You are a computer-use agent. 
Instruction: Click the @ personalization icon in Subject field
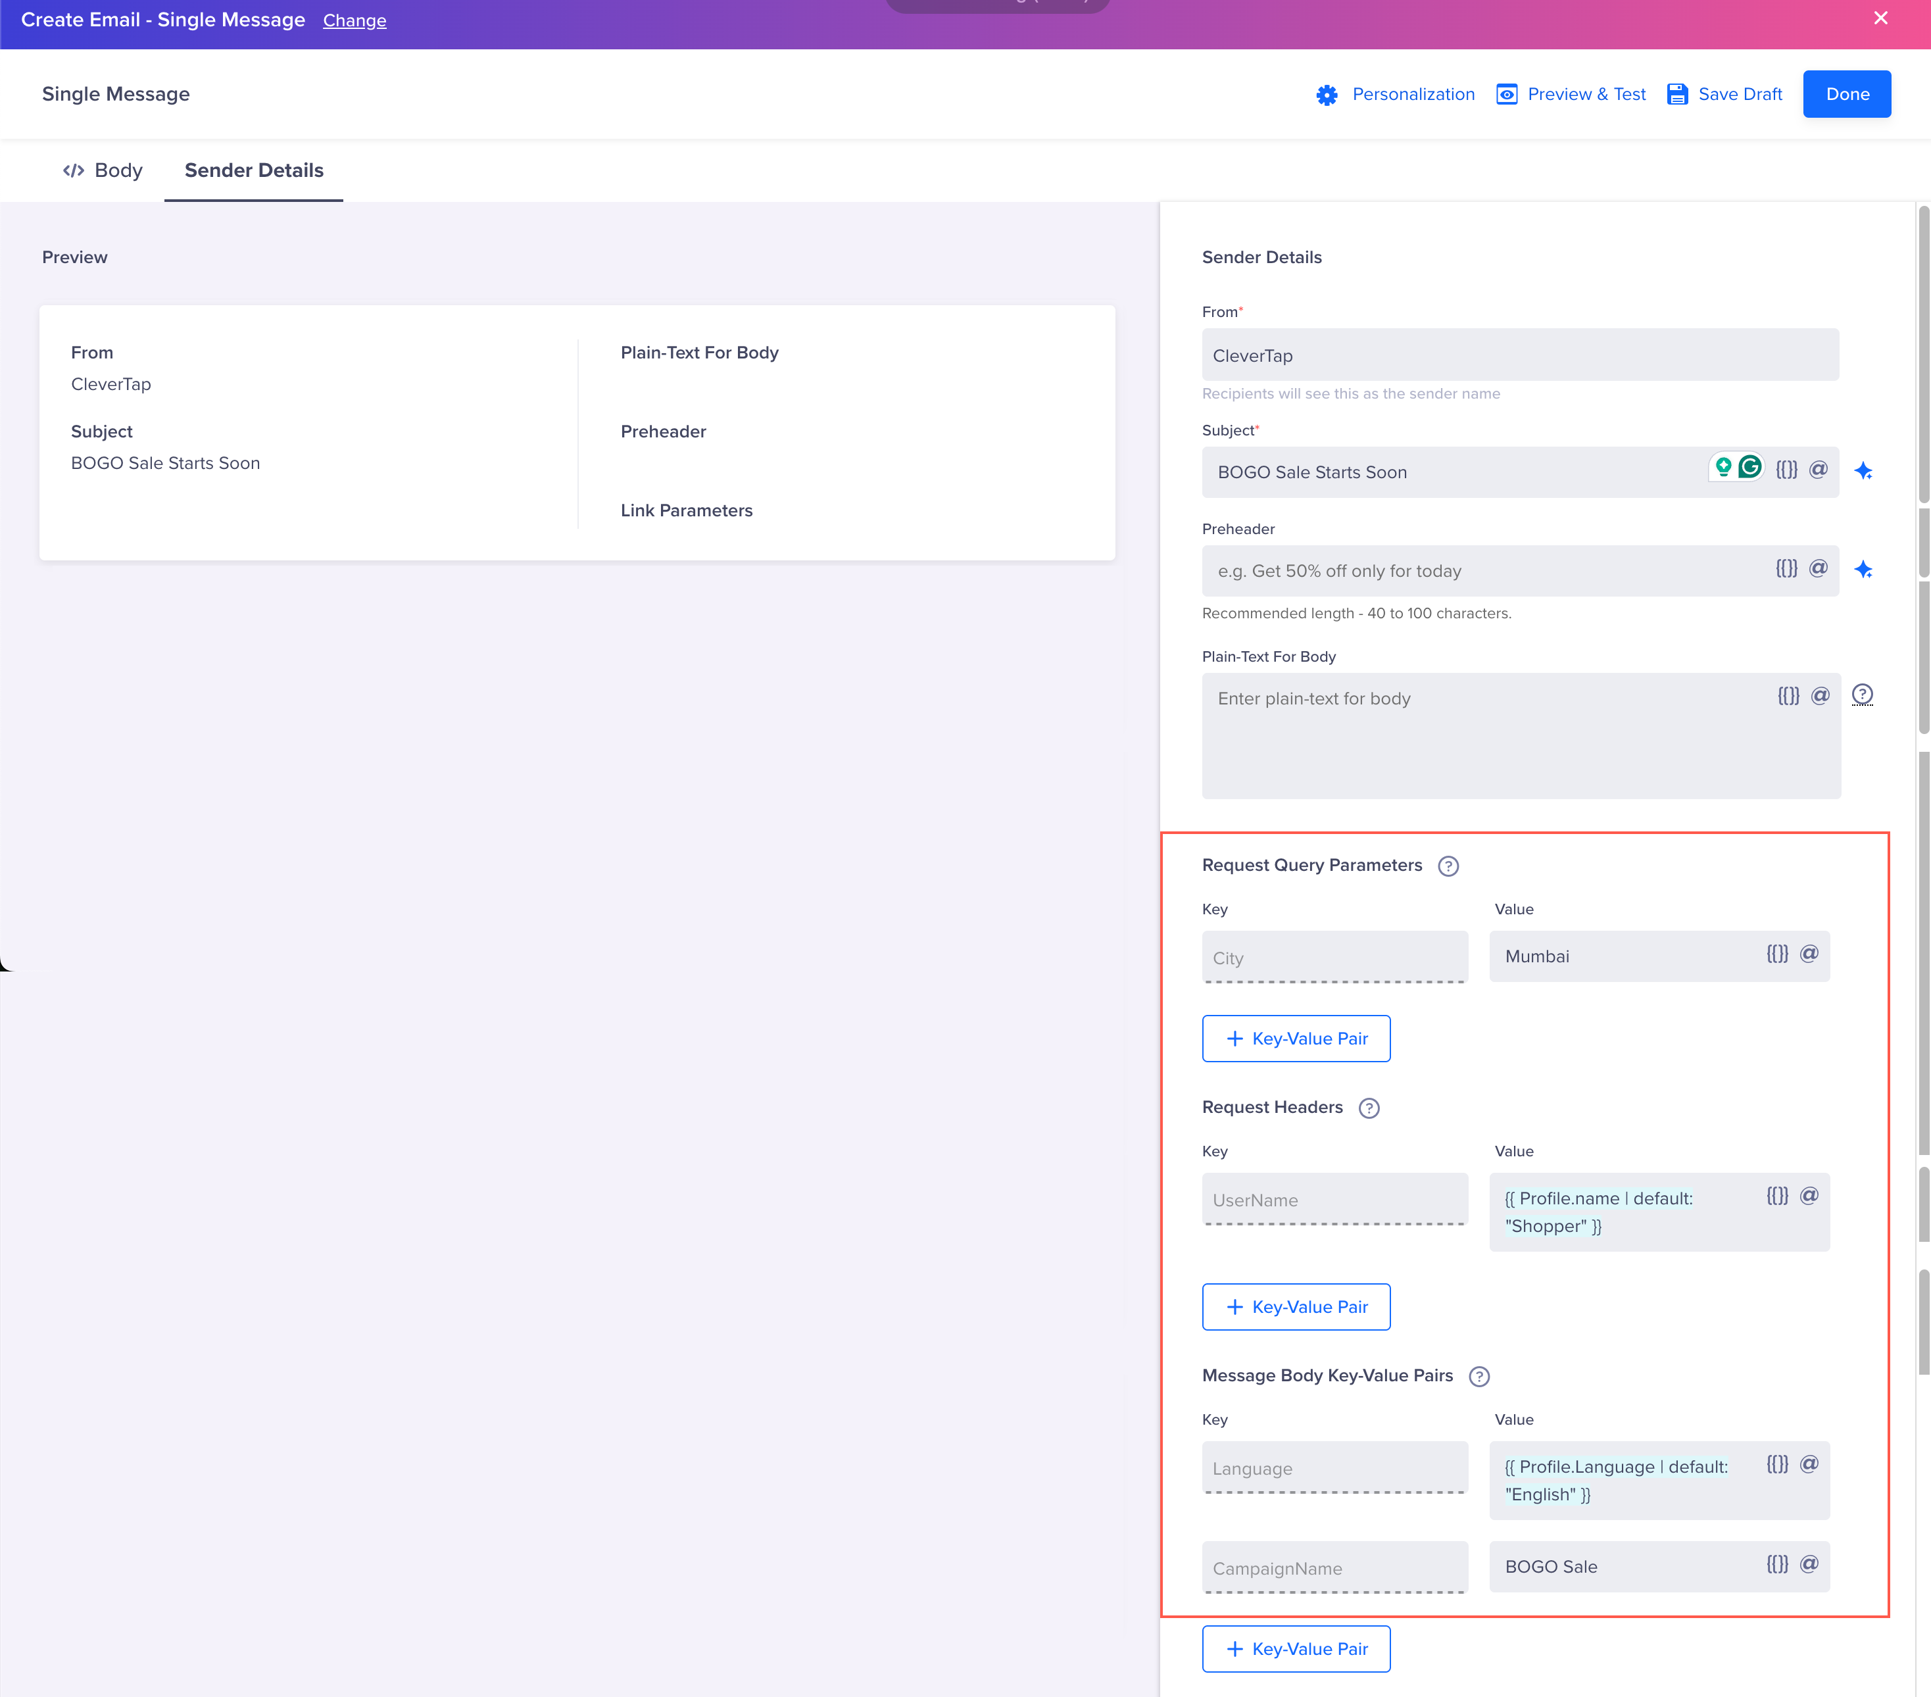tap(1819, 470)
